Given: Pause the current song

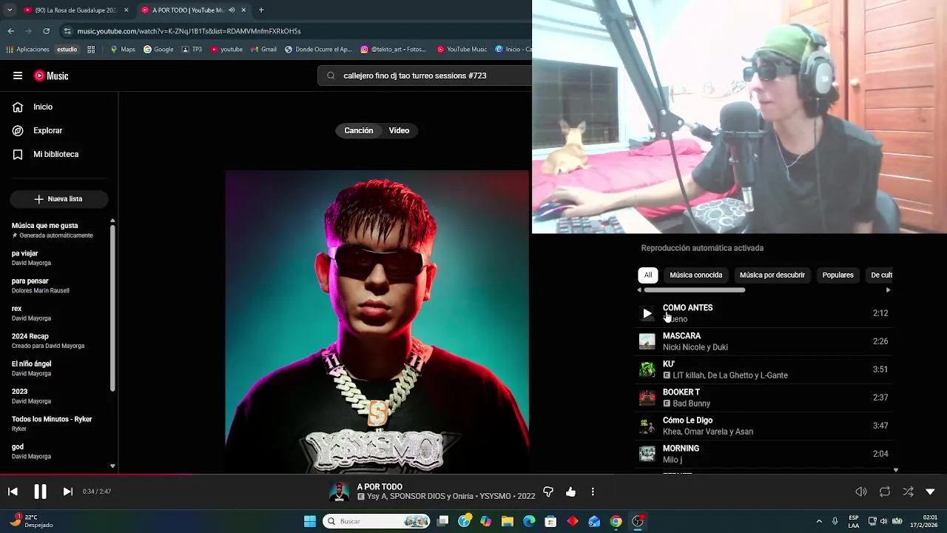Looking at the screenshot, I should coord(40,492).
